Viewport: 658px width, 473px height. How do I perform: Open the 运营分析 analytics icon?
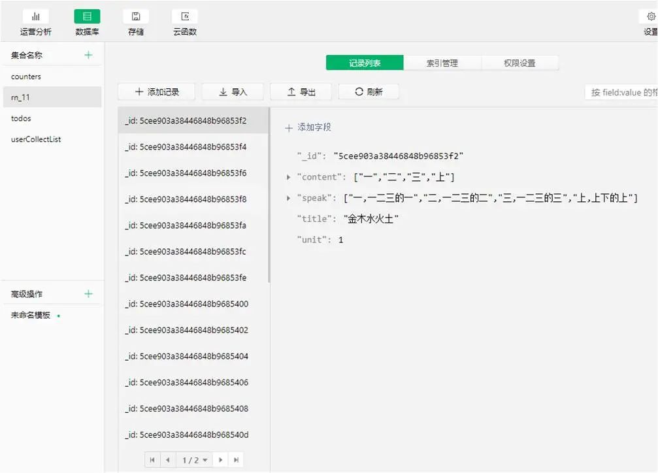point(36,17)
